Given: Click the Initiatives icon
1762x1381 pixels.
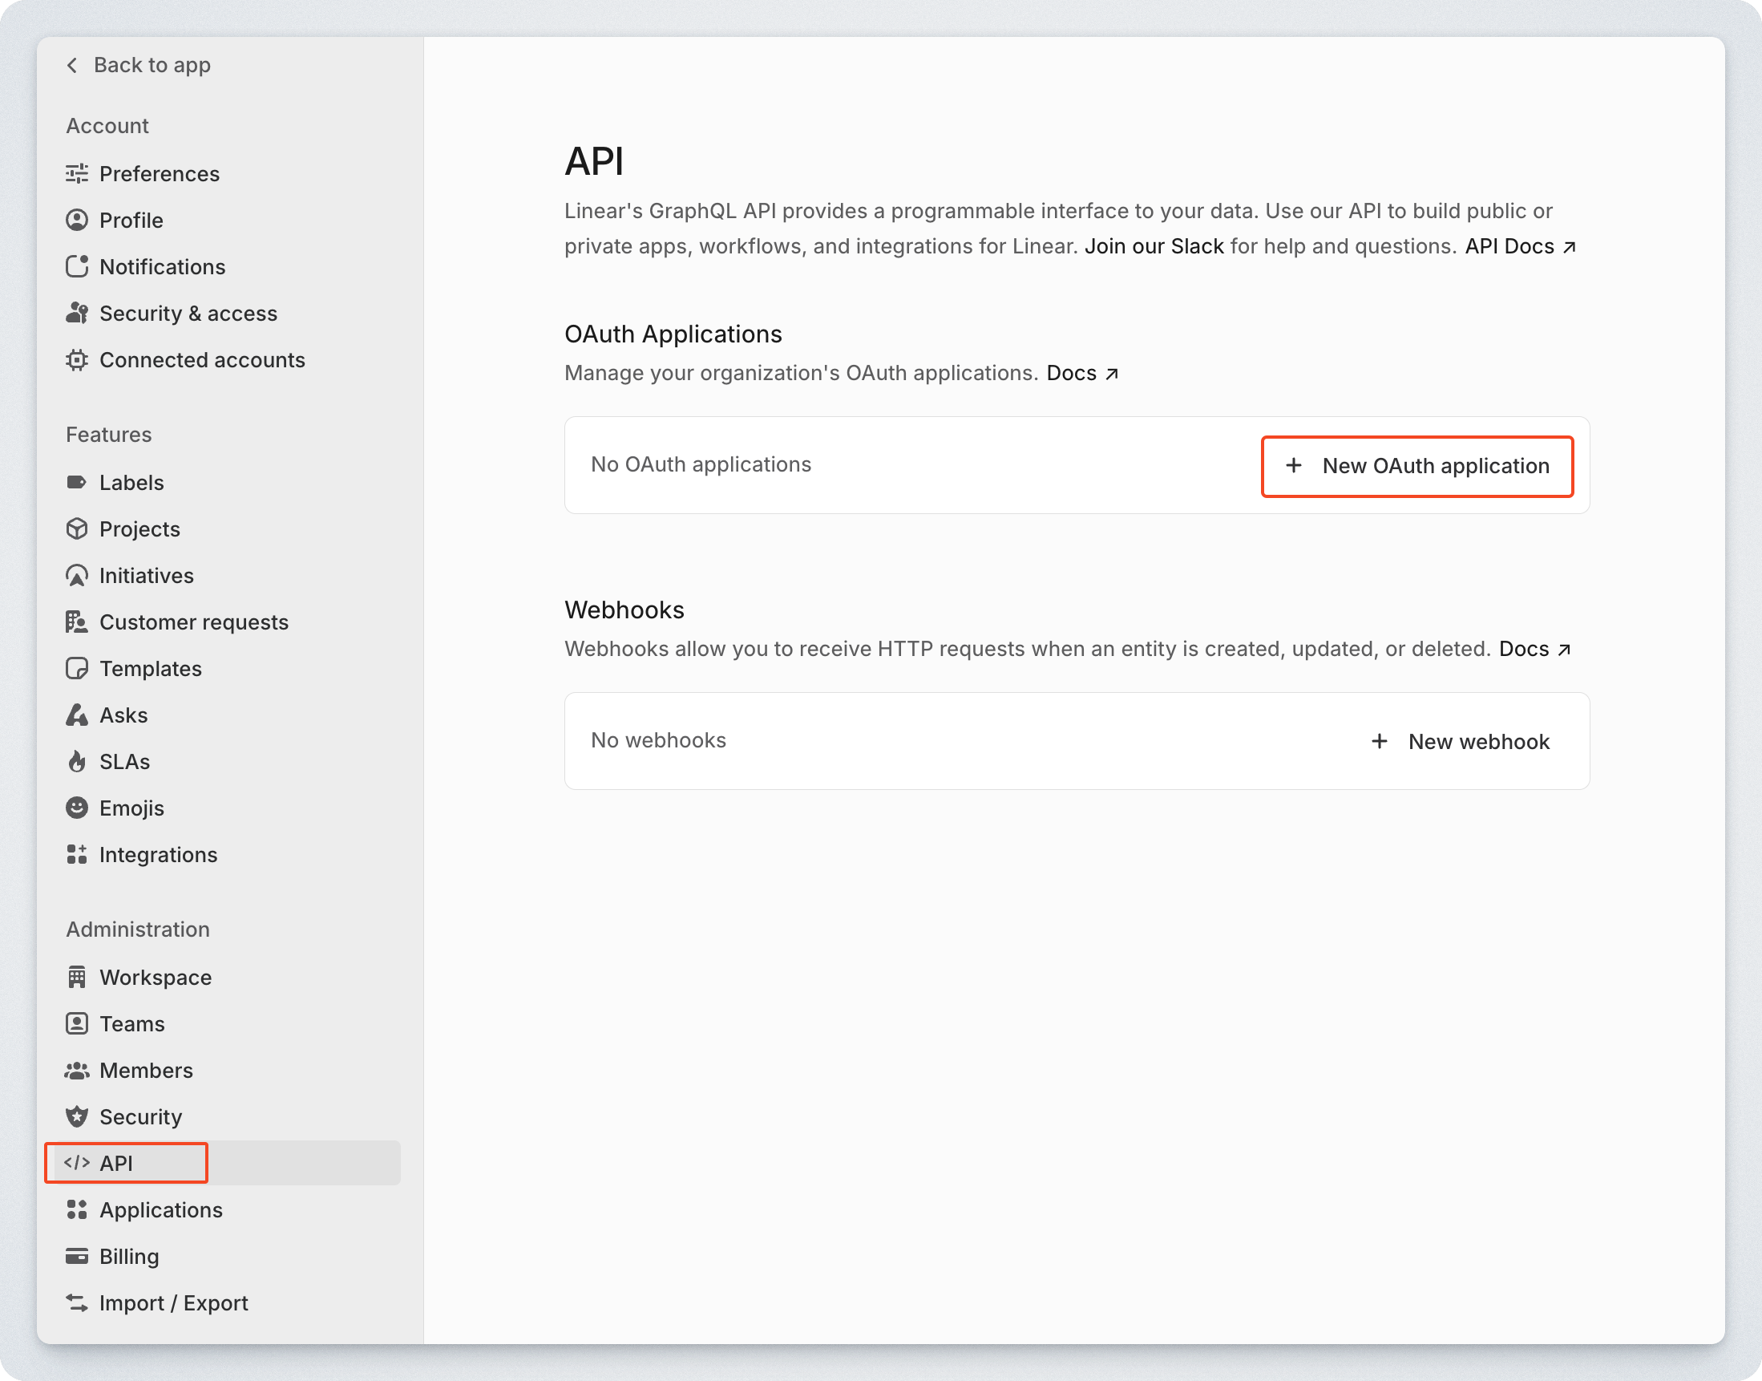Looking at the screenshot, I should tap(77, 576).
